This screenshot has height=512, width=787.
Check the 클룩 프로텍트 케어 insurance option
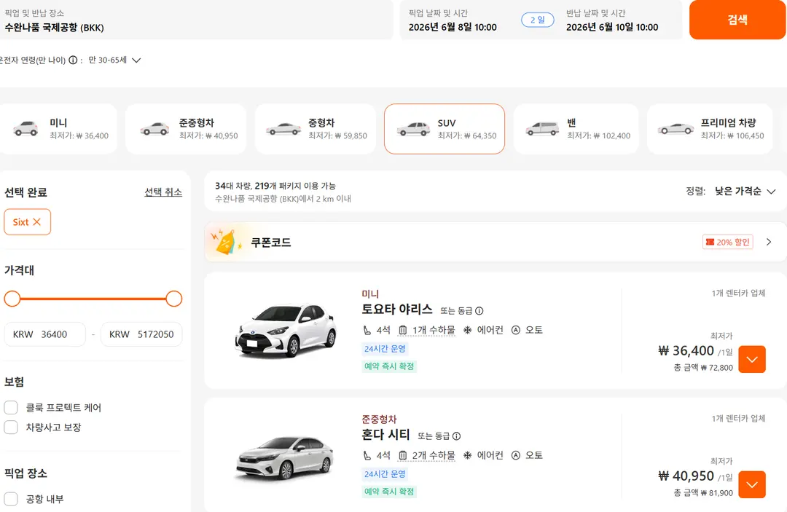(x=11, y=407)
